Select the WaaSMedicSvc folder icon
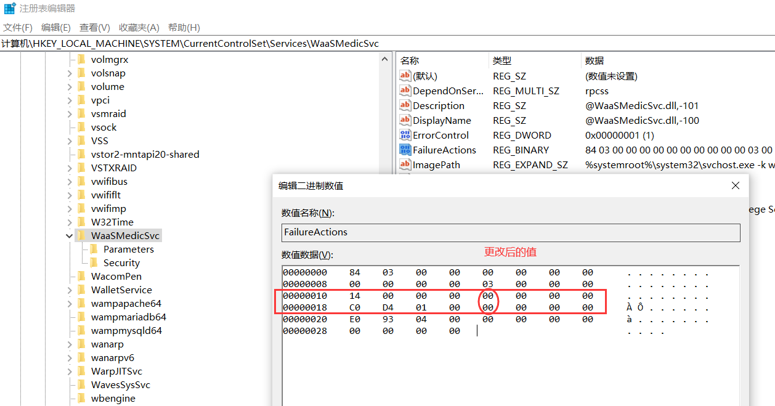 click(81, 235)
